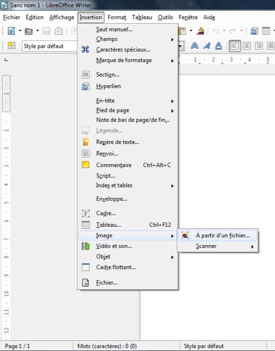Open the New document dropdown arrow
This screenshot has width=275, height=351.
click(20, 31)
